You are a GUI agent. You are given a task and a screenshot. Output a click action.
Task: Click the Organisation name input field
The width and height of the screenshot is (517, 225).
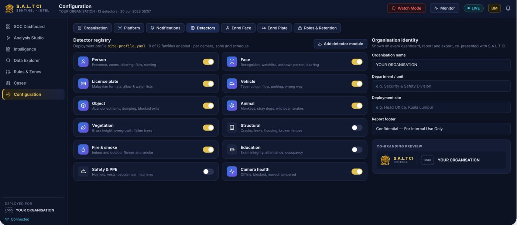click(441, 65)
